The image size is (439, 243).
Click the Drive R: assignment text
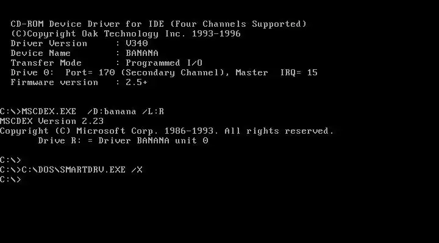(x=60, y=140)
